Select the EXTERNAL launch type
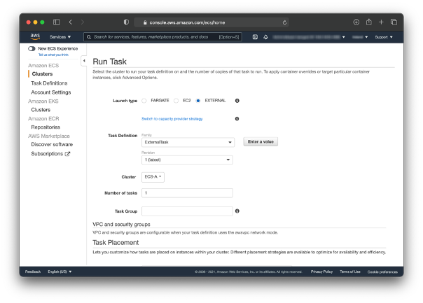Viewport: 423px width, 303px height. 198,101
